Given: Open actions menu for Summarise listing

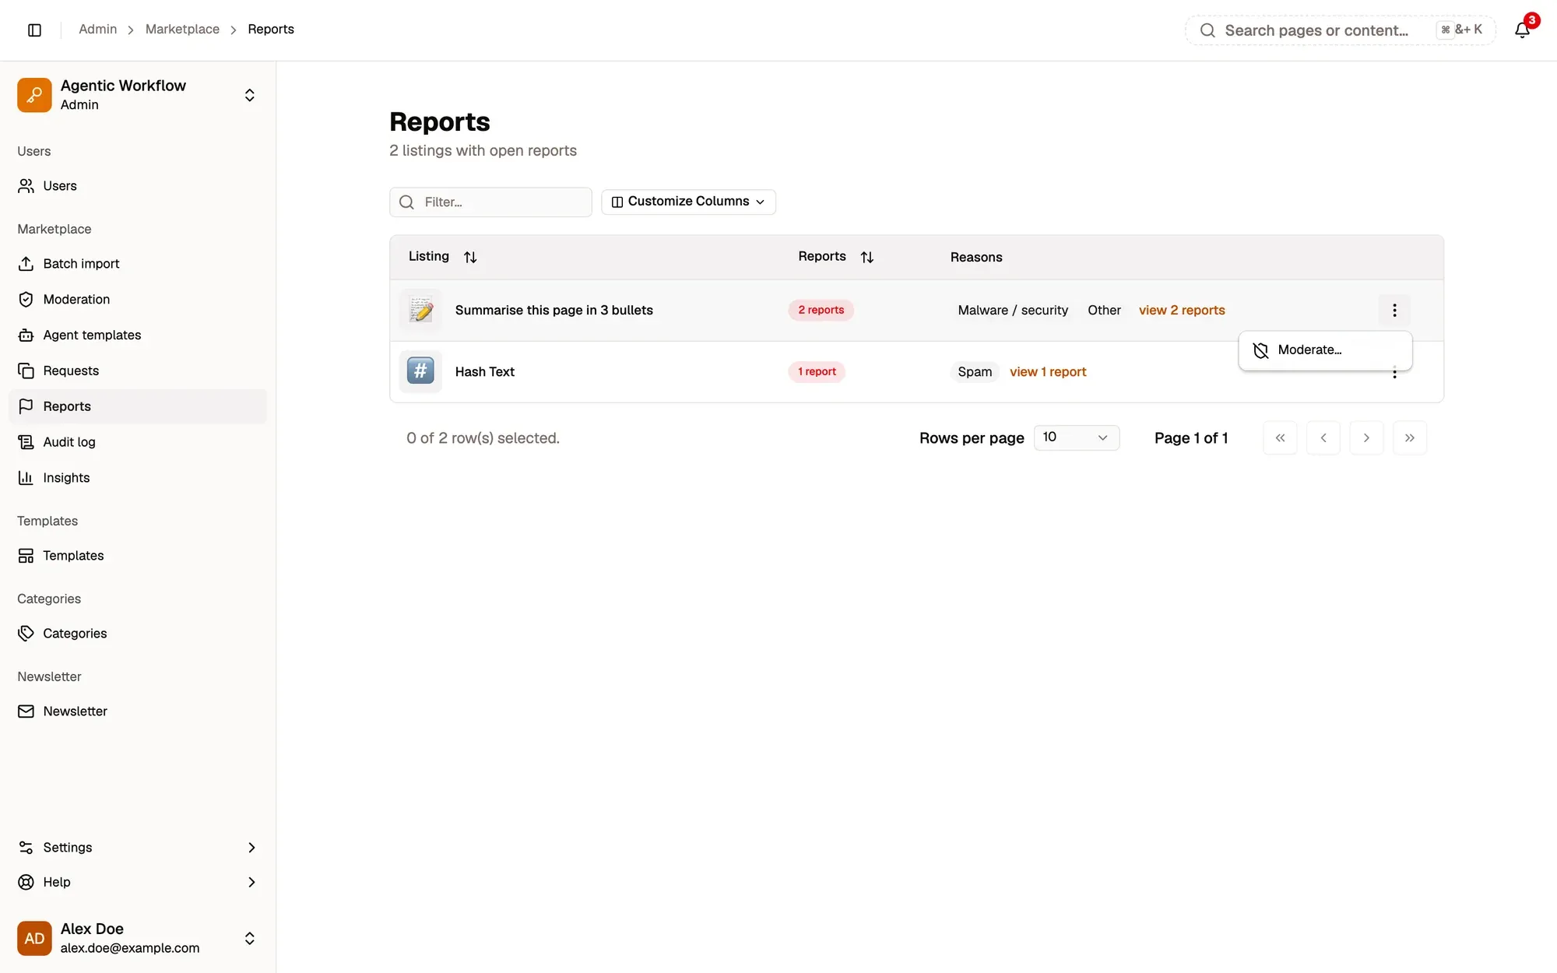Looking at the screenshot, I should tap(1394, 310).
